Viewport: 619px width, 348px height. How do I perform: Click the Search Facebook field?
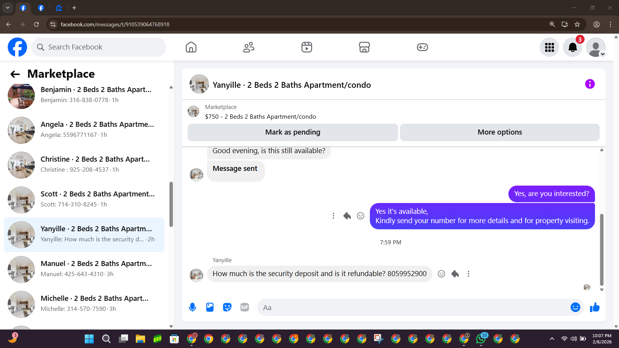(99, 47)
